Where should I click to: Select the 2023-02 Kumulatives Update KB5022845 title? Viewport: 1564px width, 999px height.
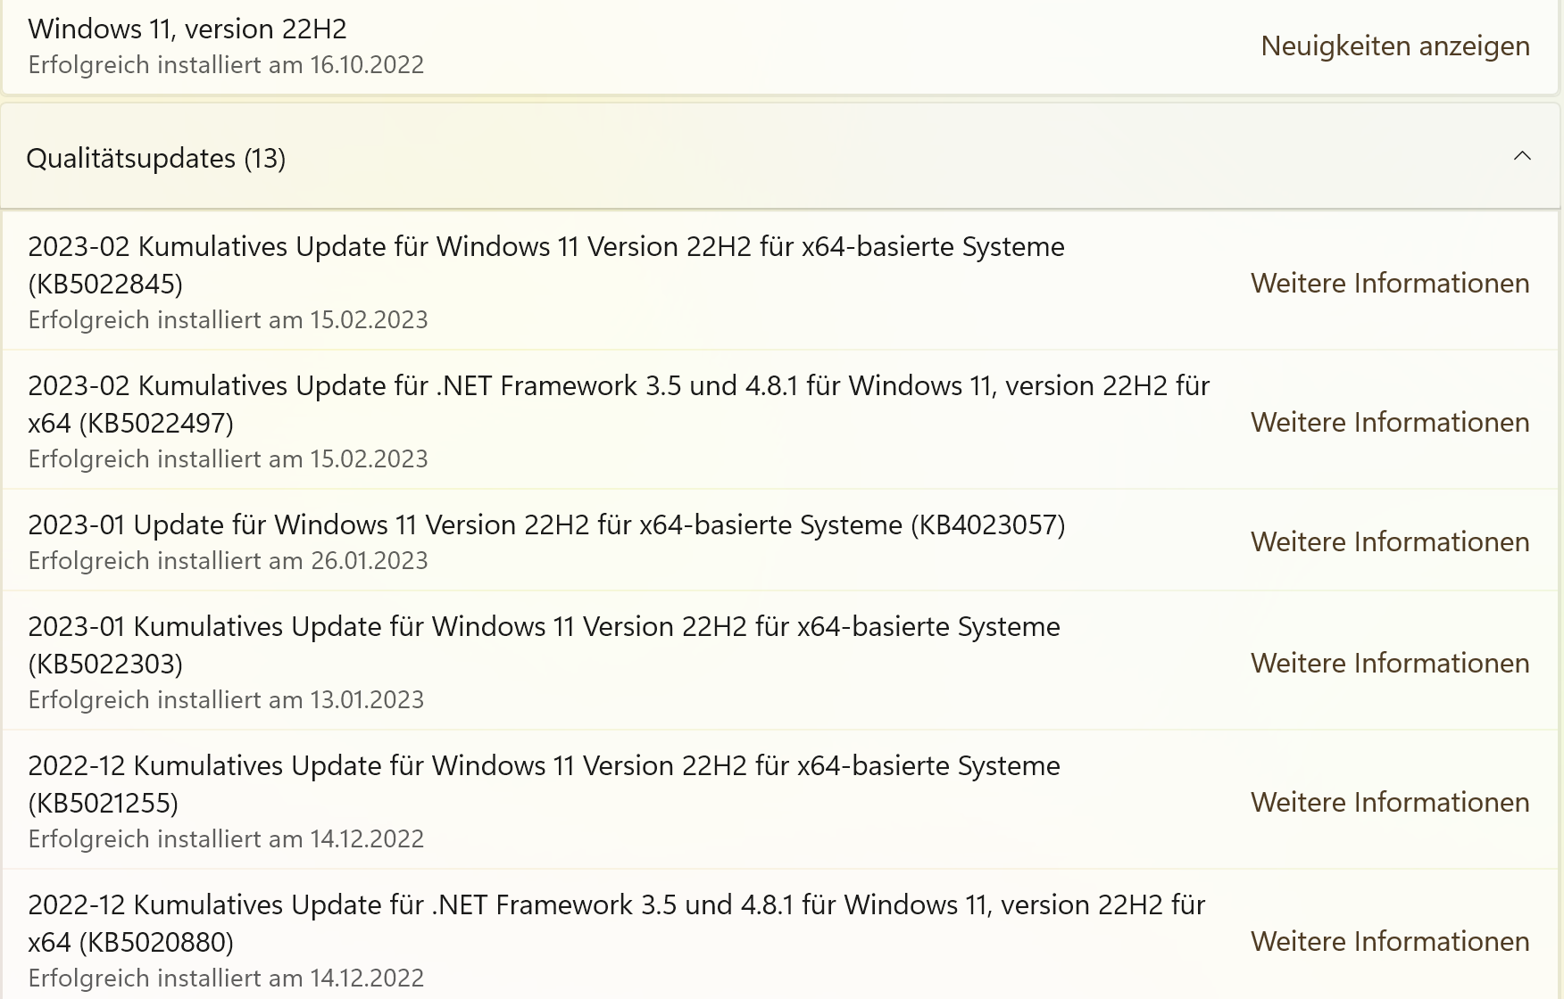pyautogui.click(x=546, y=265)
